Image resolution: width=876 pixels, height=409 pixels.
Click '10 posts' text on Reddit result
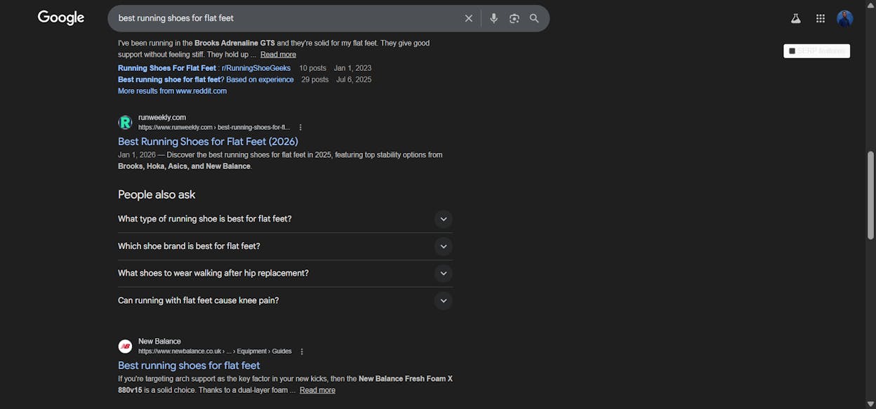[x=312, y=68]
